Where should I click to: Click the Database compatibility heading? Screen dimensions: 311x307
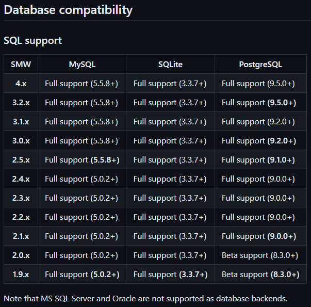tap(68, 9)
